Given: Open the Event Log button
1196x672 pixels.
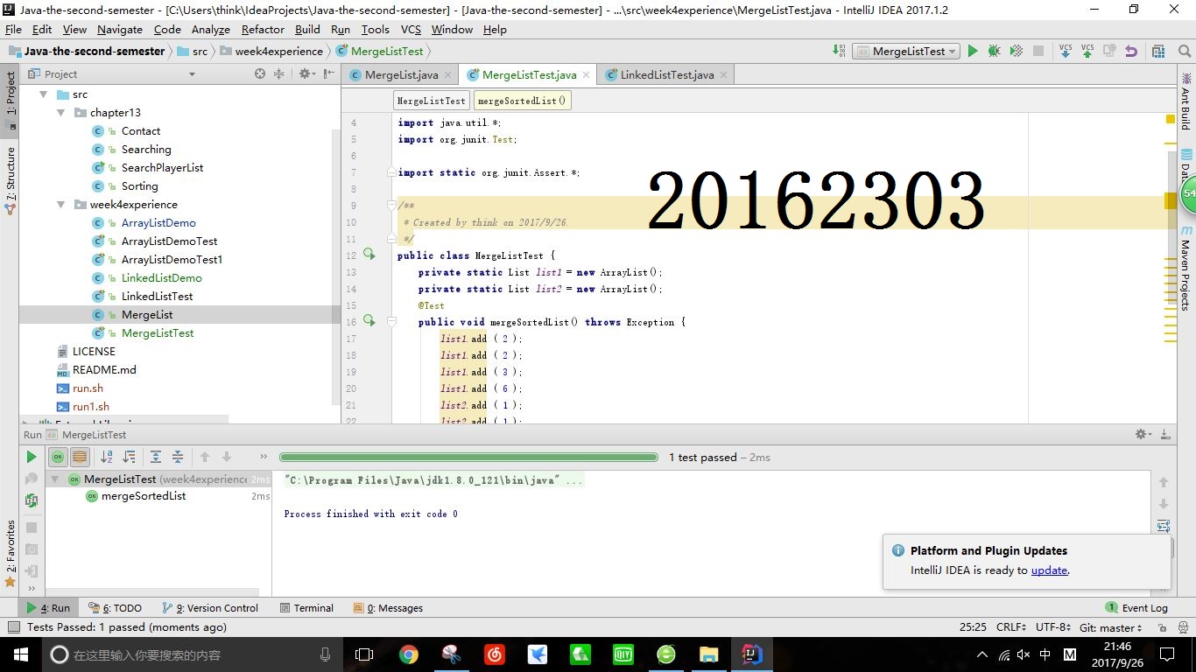Looking at the screenshot, I should click(1136, 608).
